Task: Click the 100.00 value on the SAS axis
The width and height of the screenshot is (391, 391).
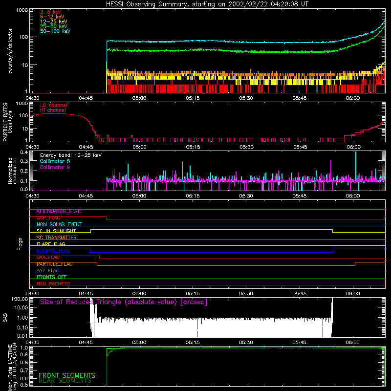Action: click(20, 299)
